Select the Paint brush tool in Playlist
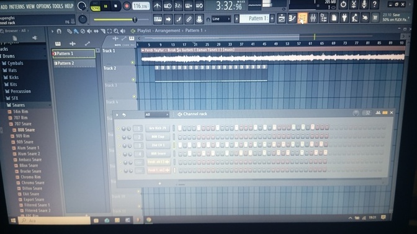The width and height of the screenshot is (417, 234). pyautogui.click(x=76, y=32)
